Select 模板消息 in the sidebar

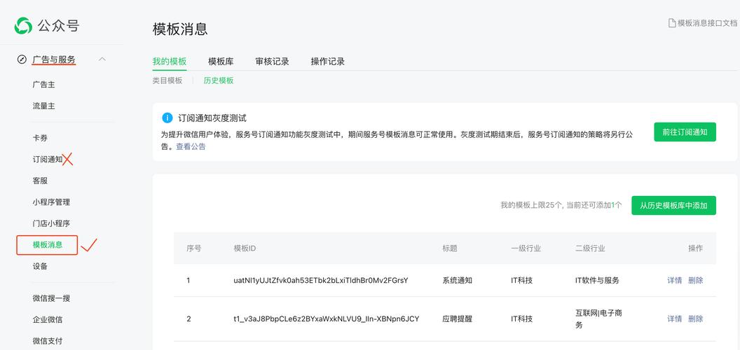(x=47, y=245)
